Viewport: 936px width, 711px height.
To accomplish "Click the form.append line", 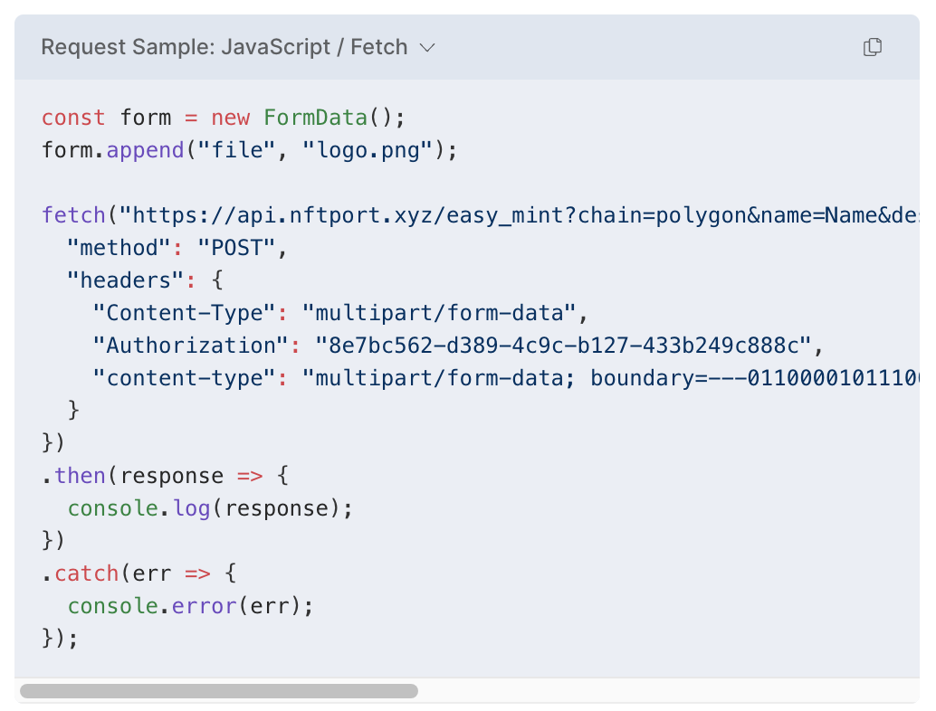I will coord(248,149).
